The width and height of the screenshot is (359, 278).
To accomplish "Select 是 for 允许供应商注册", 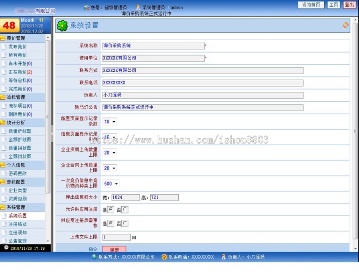I will tap(111, 209).
